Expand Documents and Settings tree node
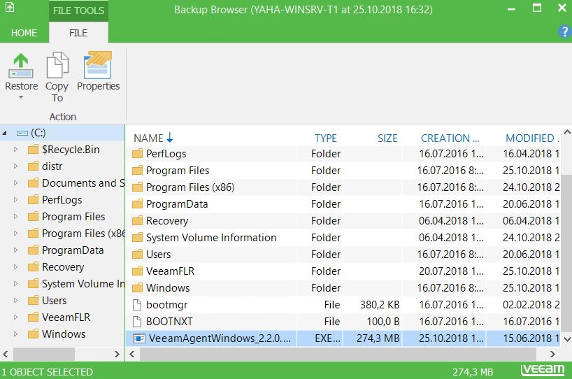This screenshot has height=379, width=572. (15, 183)
